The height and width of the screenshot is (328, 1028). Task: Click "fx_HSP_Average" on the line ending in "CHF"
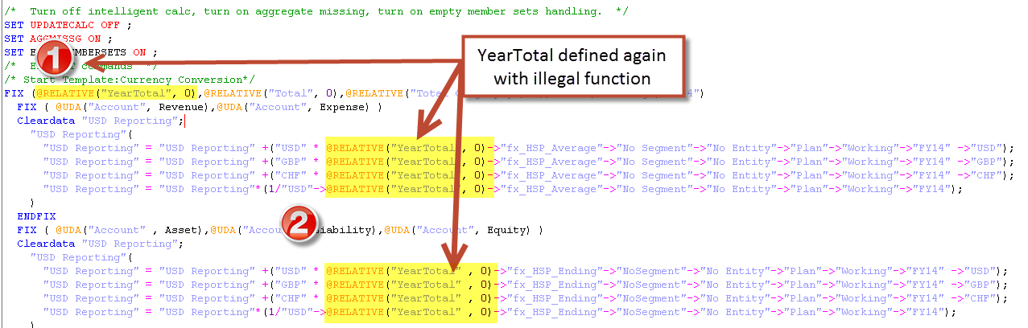point(552,175)
